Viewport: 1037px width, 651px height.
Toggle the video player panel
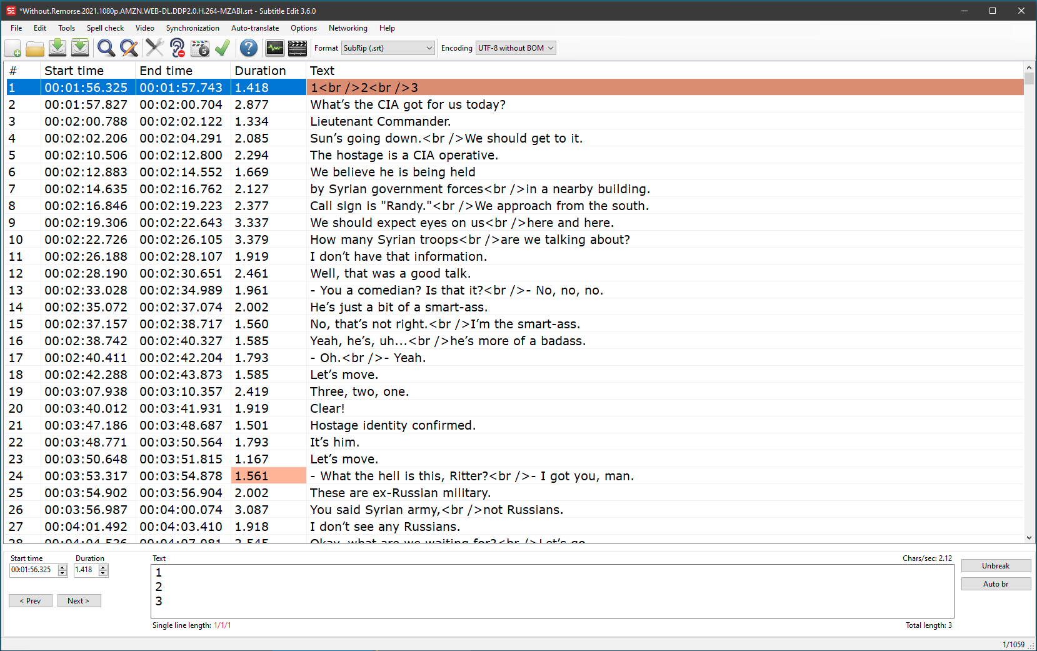coord(297,48)
